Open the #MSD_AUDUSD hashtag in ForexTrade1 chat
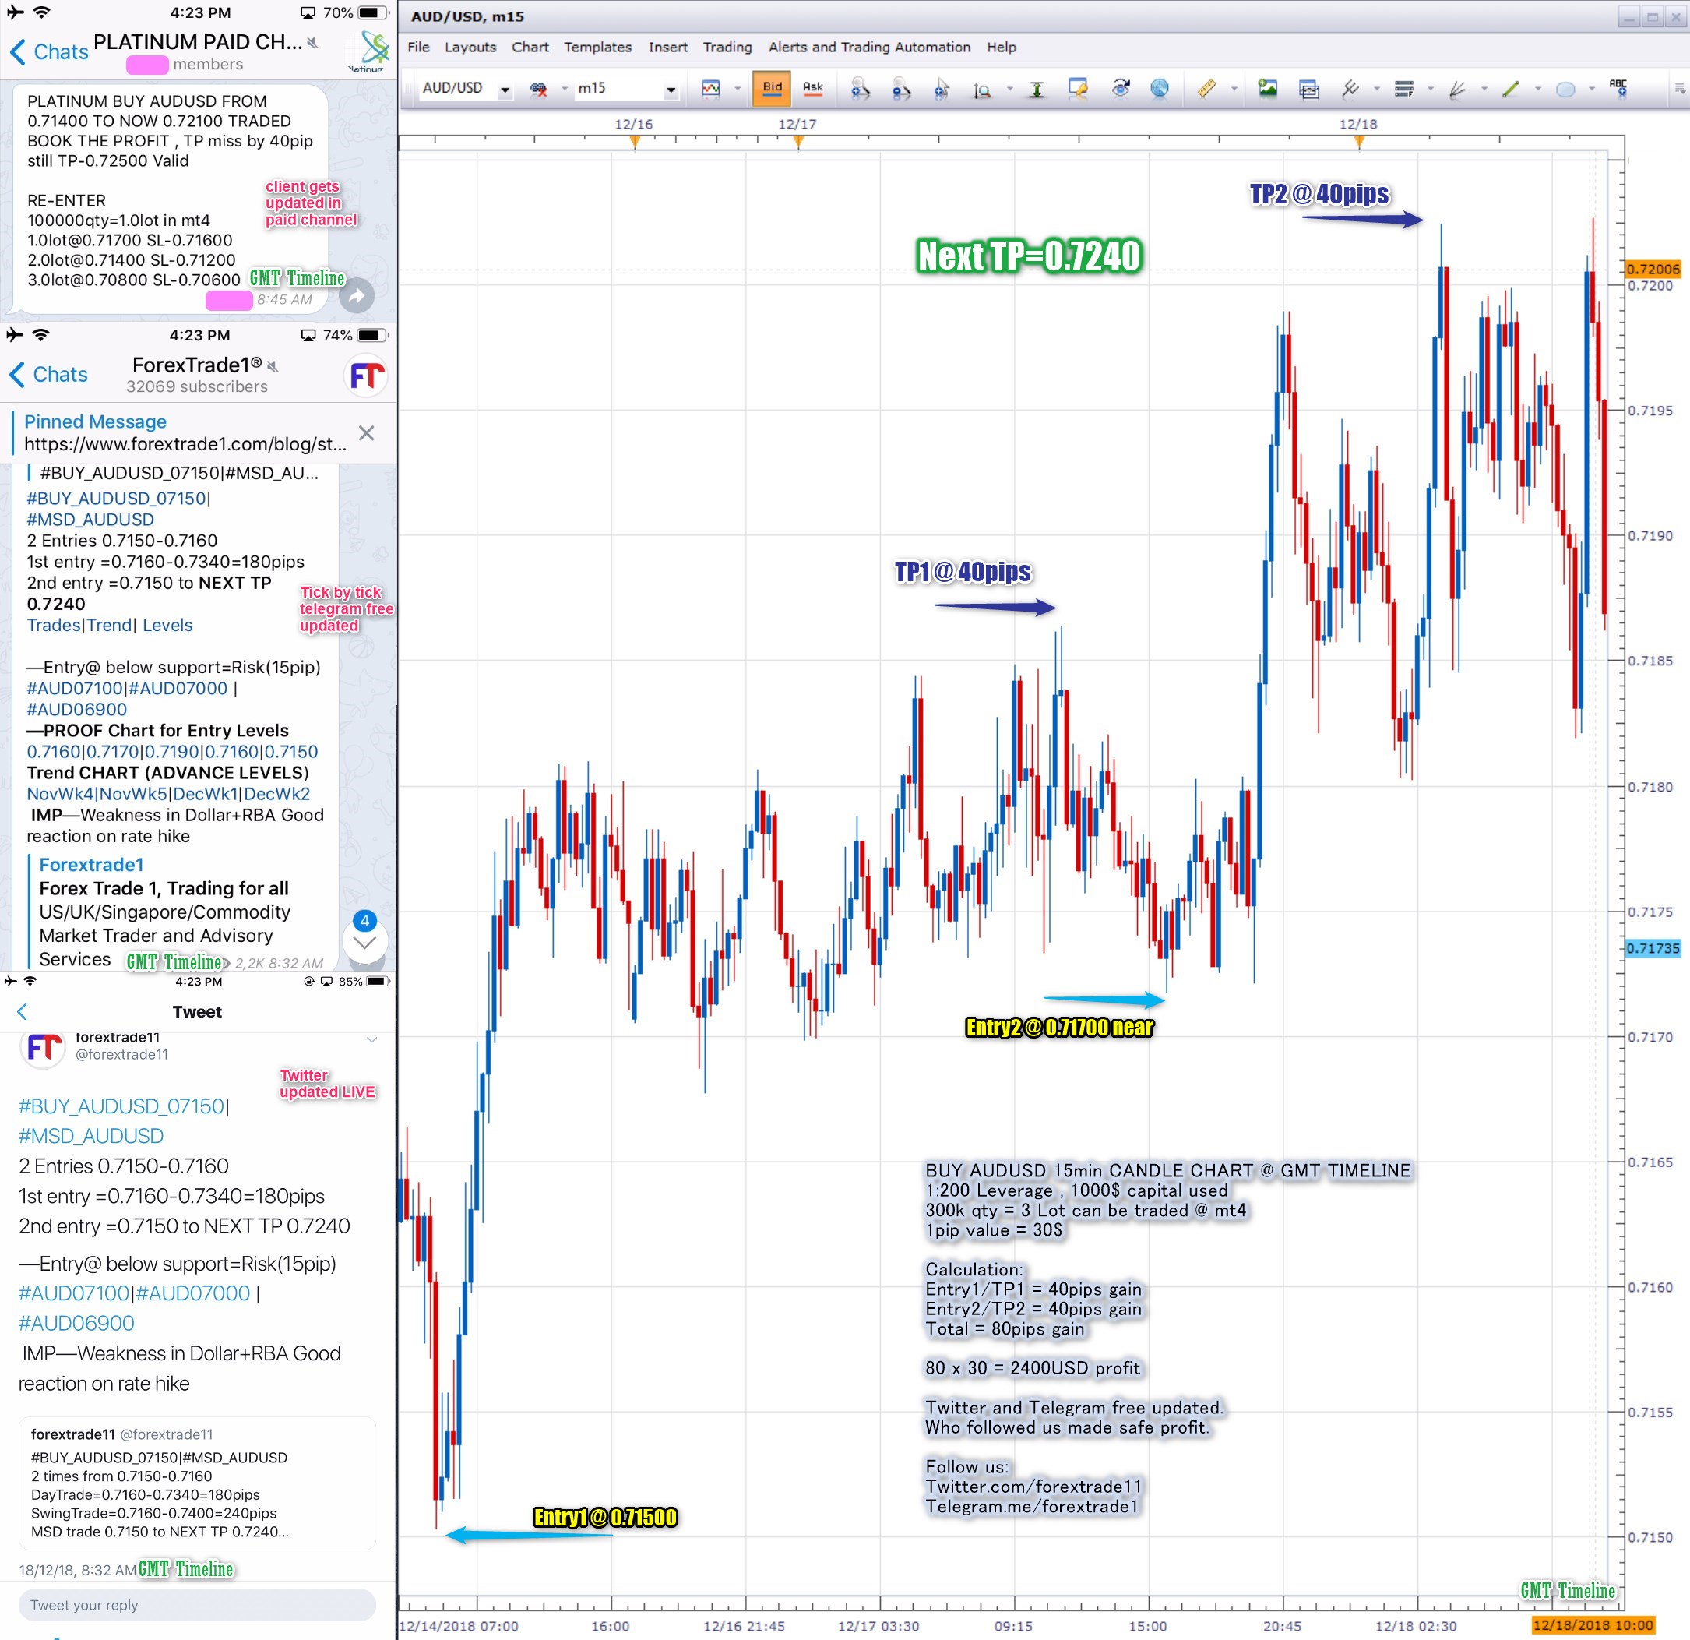 (x=90, y=520)
